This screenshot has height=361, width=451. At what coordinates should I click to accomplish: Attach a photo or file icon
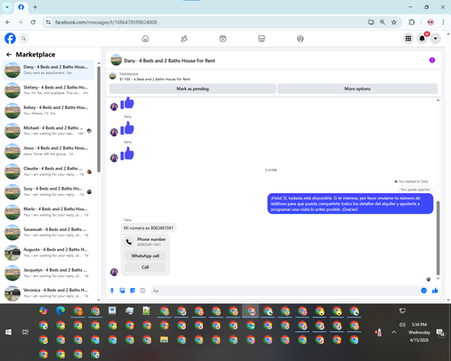coord(123,291)
